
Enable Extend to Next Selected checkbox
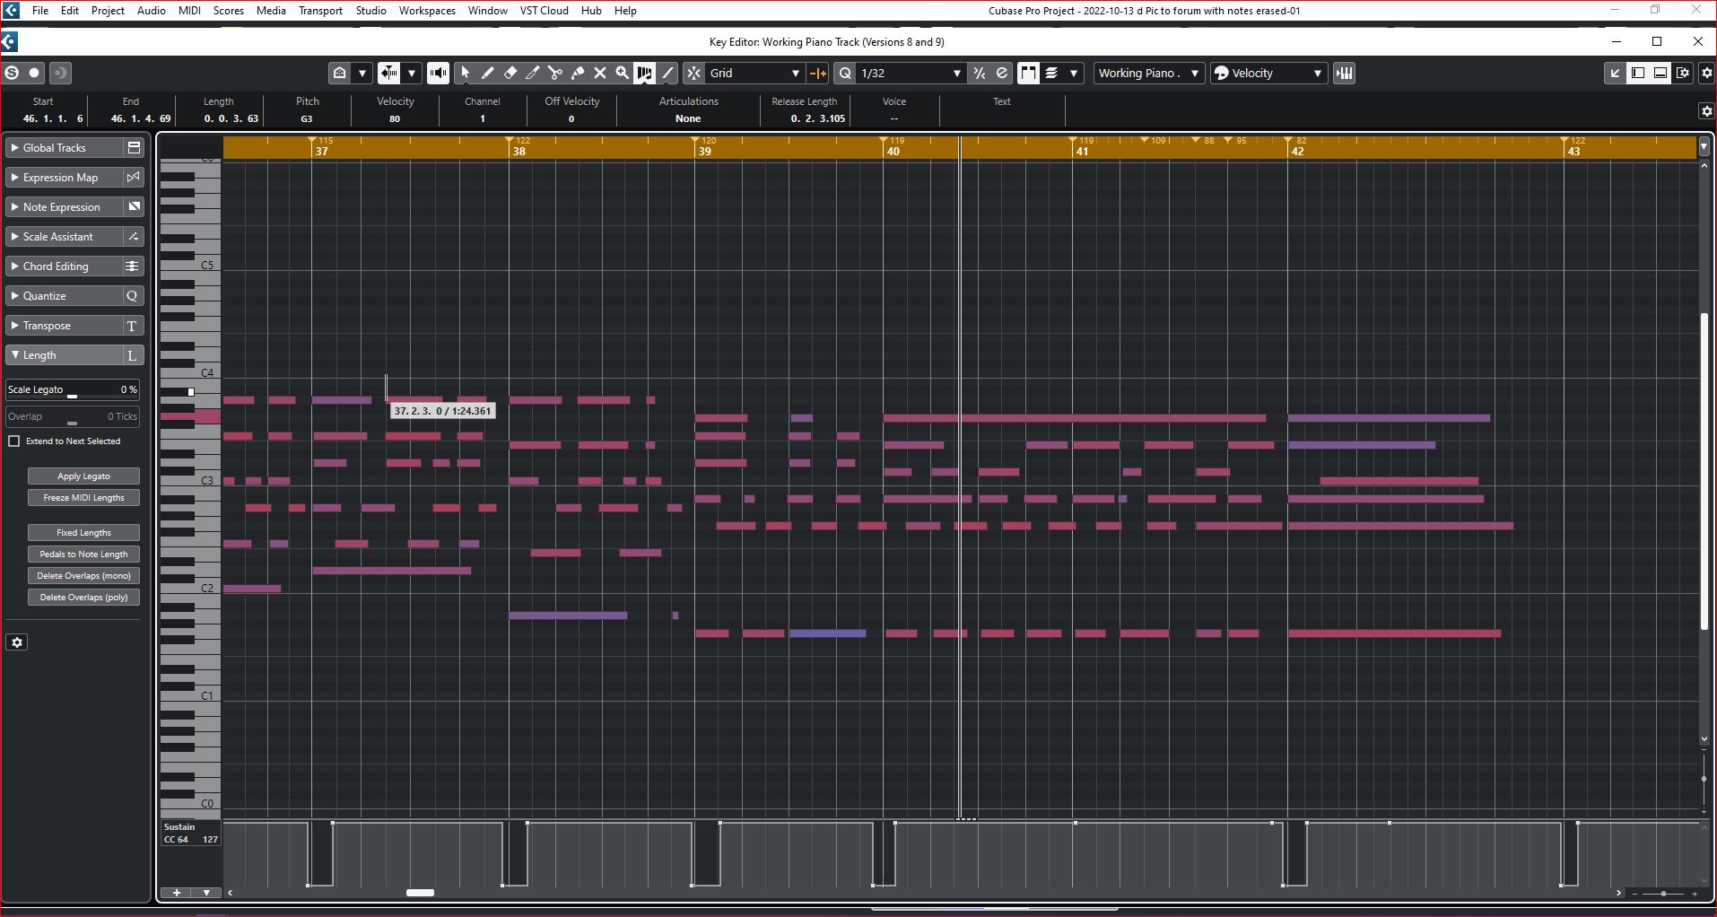[14, 441]
